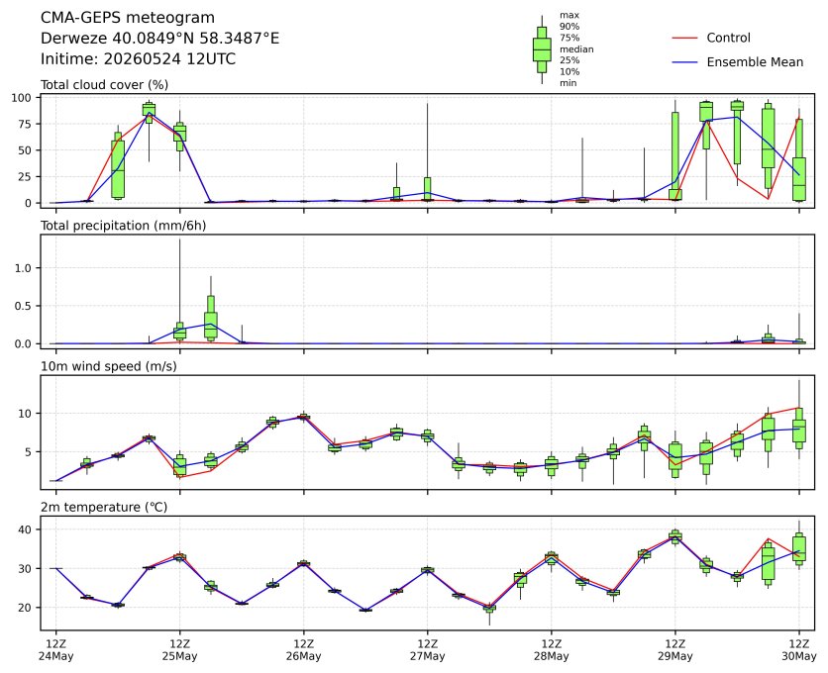
Task: Click the blue Ensemble Mean legend line
Action: pos(684,62)
